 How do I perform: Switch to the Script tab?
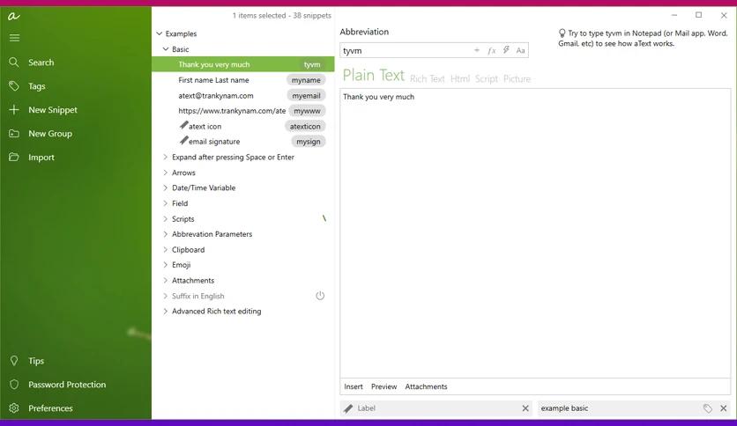[x=487, y=79]
